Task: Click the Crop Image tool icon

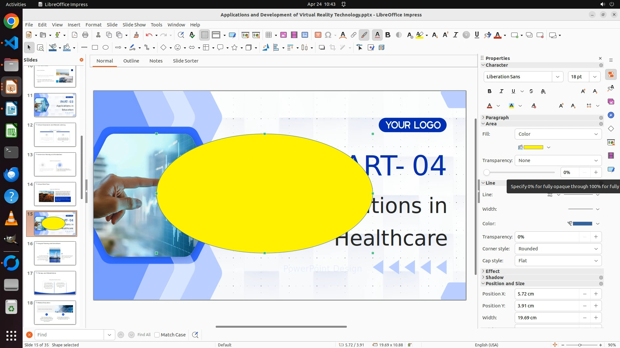Action: point(333,48)
